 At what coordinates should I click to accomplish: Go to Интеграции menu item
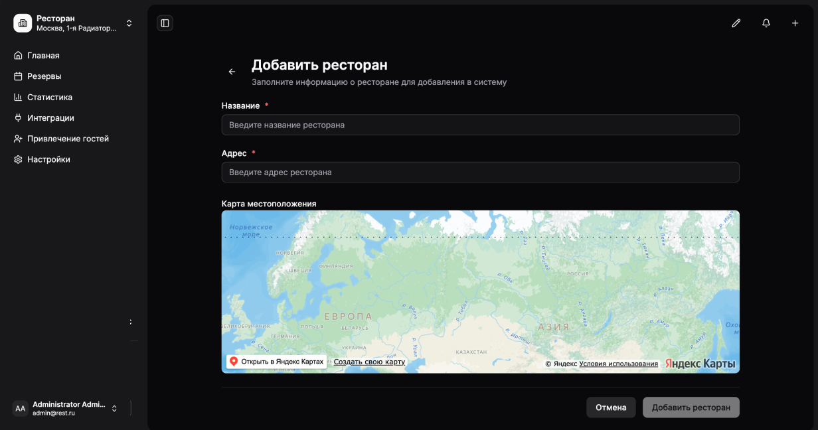tap(50, 118)
